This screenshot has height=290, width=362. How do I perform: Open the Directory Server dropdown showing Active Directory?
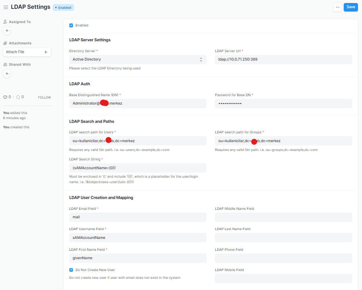138,59
